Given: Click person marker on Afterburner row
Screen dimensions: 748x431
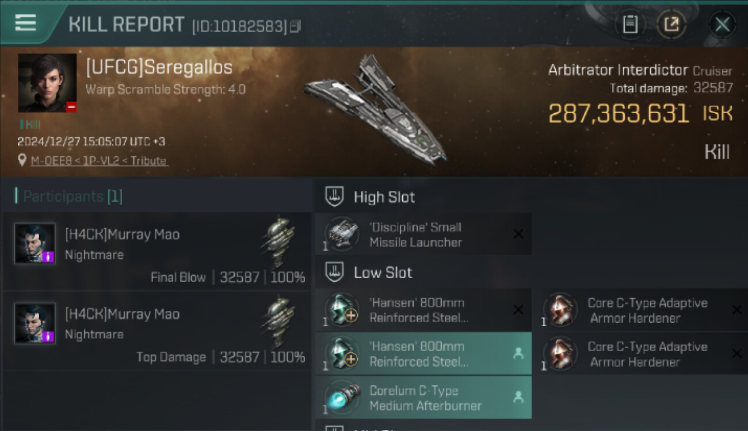Looking at the screenshot, I should point(518,397).
